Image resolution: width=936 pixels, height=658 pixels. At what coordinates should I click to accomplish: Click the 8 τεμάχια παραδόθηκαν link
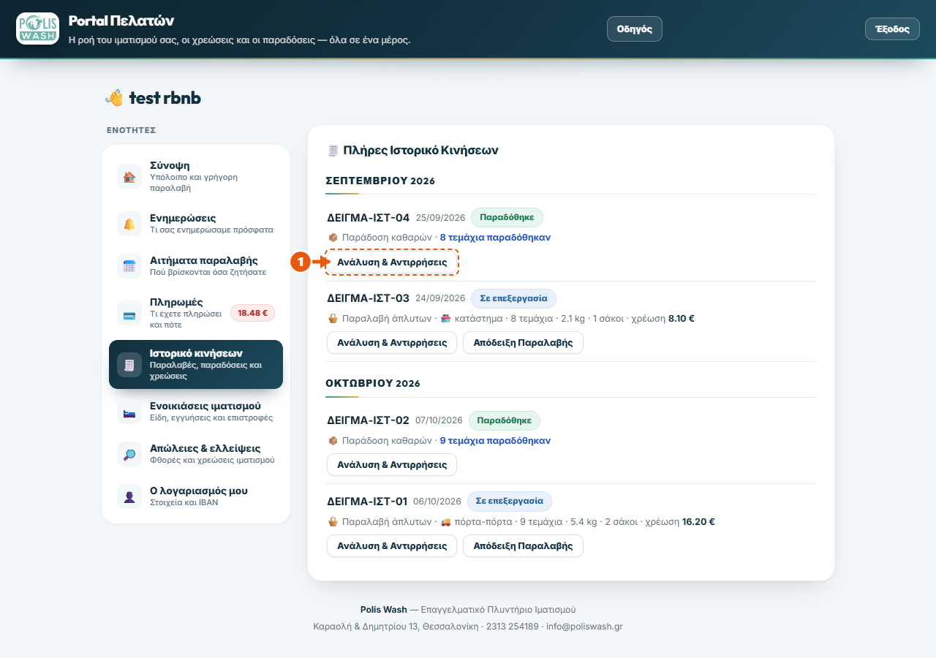tap(495, 238)
